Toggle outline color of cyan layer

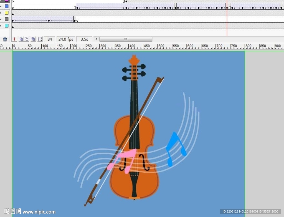coord(7,26)
